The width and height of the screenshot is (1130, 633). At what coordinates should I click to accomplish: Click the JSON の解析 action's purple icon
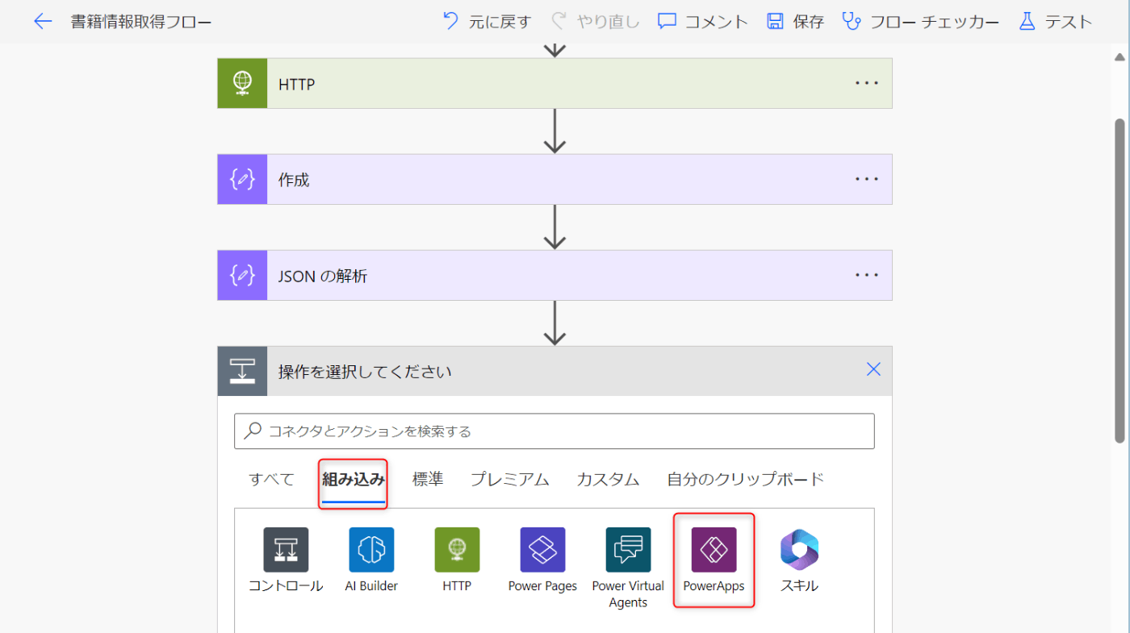tap(242, 275)
